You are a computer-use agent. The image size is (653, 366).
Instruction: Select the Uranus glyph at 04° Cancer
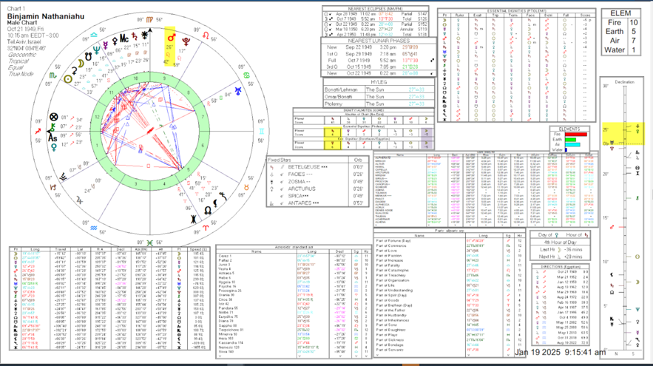pos(238,91)
